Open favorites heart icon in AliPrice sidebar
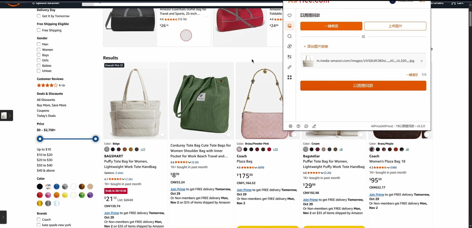 point(290,15)
